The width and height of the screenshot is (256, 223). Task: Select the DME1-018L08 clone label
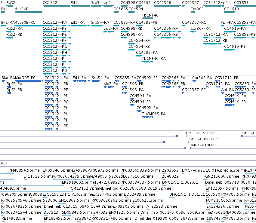click(x=202, y=145)
